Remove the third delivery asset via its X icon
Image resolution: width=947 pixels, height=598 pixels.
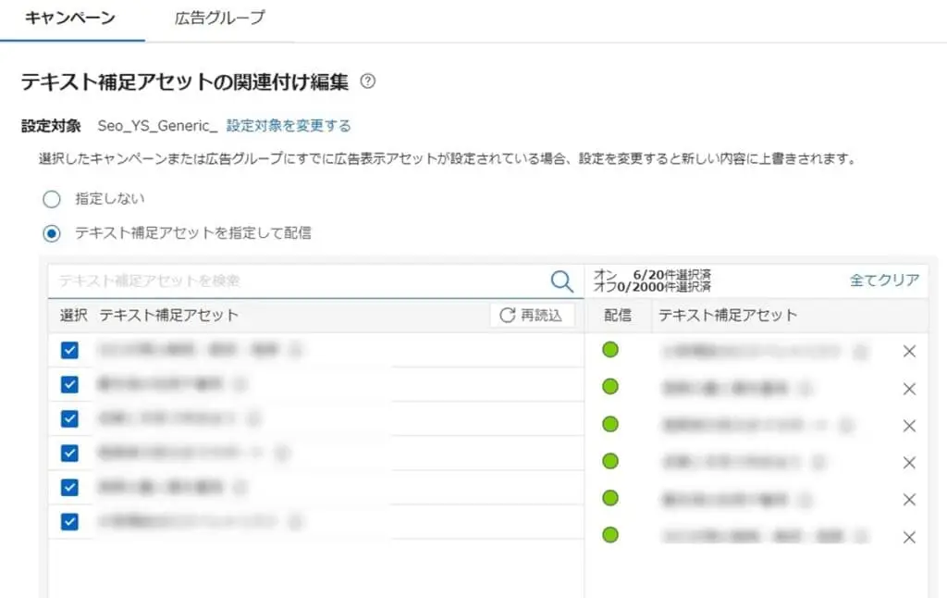909,425
